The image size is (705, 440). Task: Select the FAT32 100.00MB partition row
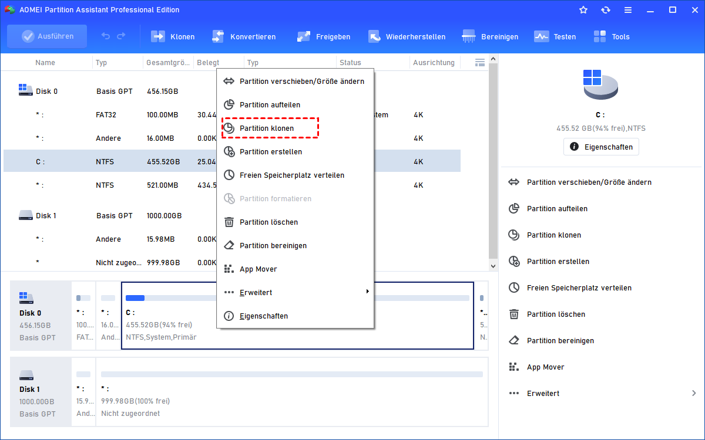(x=232, y=115)
